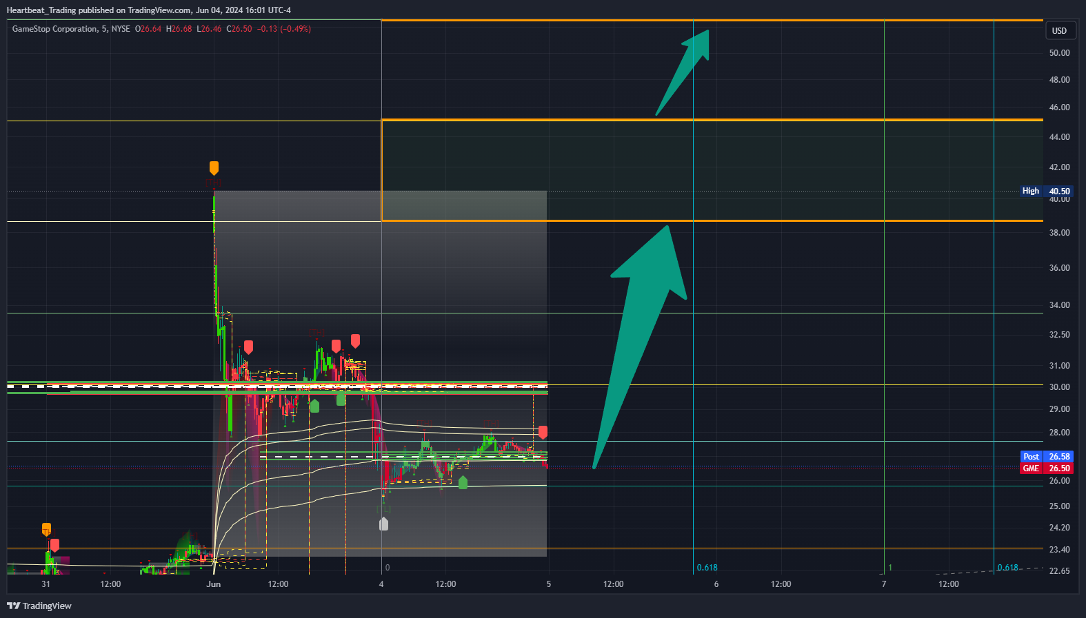Open the USD currency selector
This screenshot has height=618, width=1086.
(1059, 30)
